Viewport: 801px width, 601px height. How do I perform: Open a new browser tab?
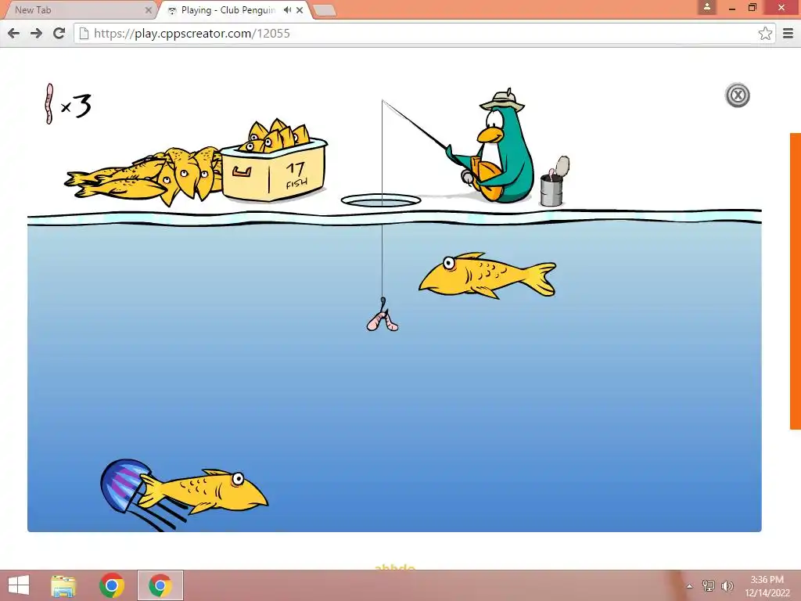pyautogui.click(x=323, y=10)
